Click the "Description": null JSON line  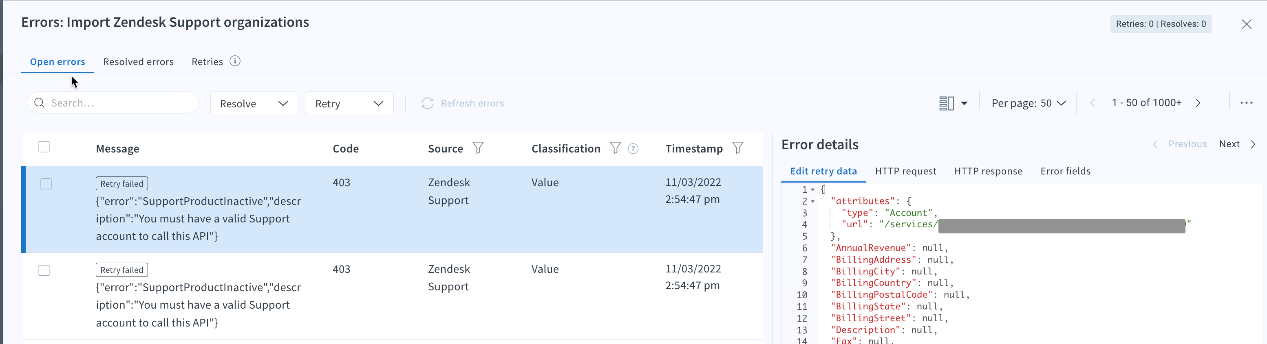[x=884, y=330]
